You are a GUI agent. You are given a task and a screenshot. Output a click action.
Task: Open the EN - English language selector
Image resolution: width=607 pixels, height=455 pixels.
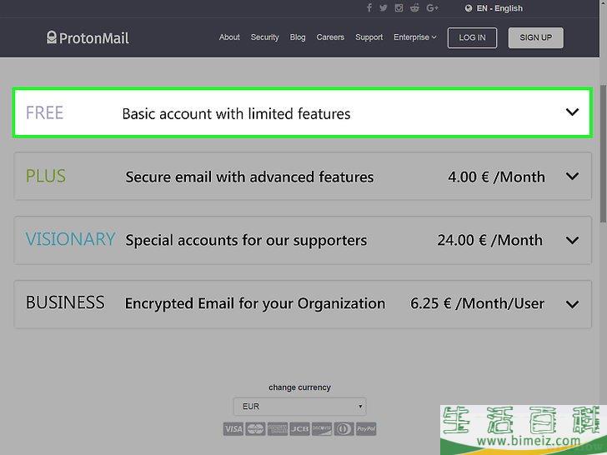(x=494, y=8)
